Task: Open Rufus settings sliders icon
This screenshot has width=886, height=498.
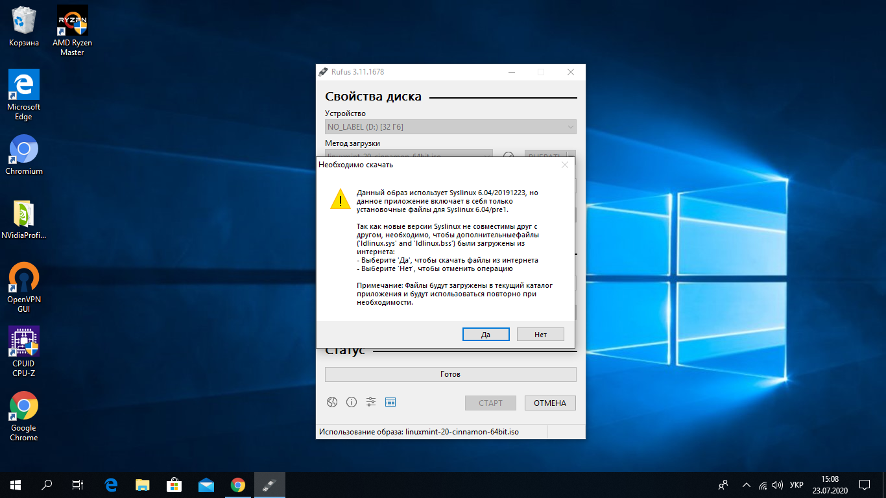Action: [x=371, y=402]
